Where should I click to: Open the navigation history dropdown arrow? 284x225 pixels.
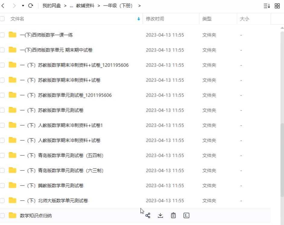[x=23, y=6]
